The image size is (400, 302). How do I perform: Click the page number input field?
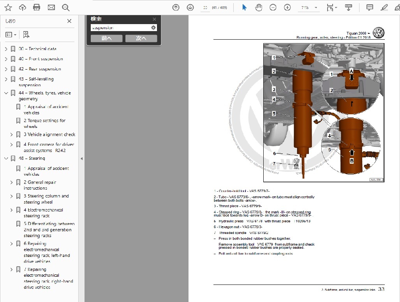pyautogui.click(x=205, y=8)
